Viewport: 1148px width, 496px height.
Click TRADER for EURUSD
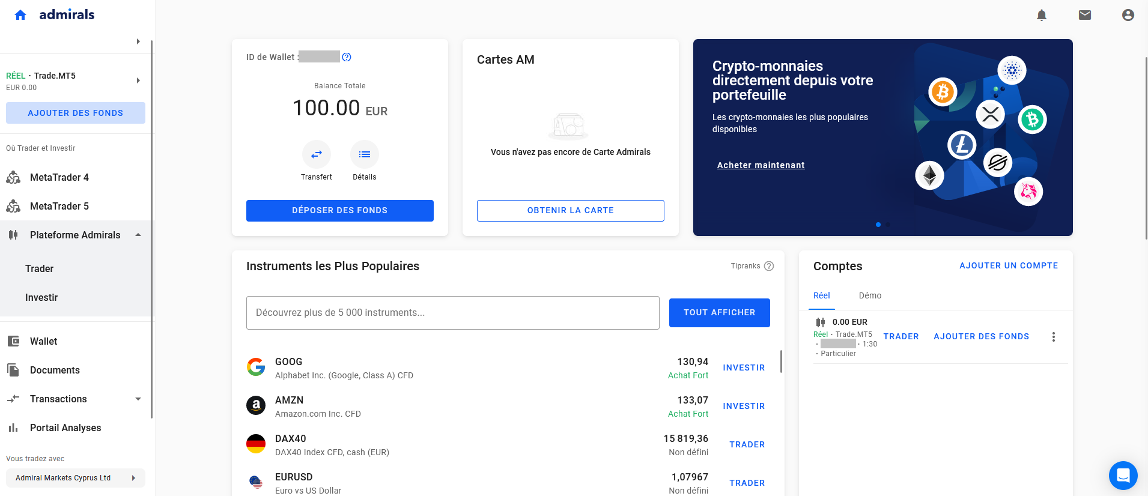coord(747,483)
